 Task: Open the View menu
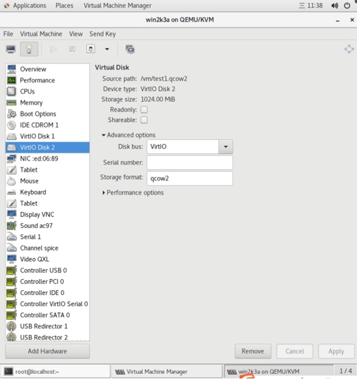coord(76,34)
